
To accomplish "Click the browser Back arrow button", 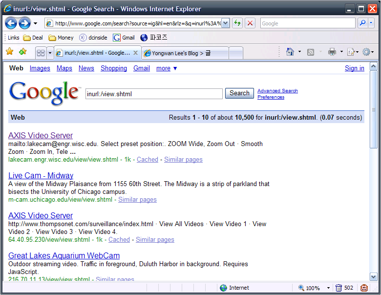I will point(11,23).
